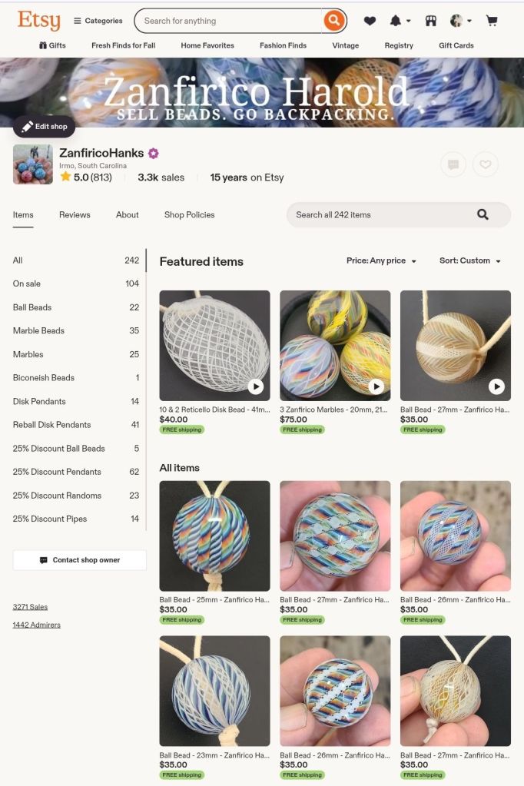Viewport: 524px width, 786px height.
Task: Switch to the Reviews tab
Action: click(x=75, y=214)
